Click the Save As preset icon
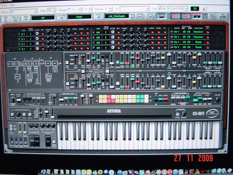233x175 pixels. point(15,19)
